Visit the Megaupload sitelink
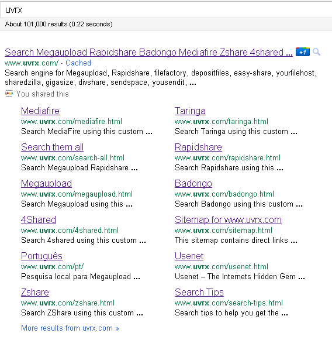This screenshot has width=332, height=340. 46,183
